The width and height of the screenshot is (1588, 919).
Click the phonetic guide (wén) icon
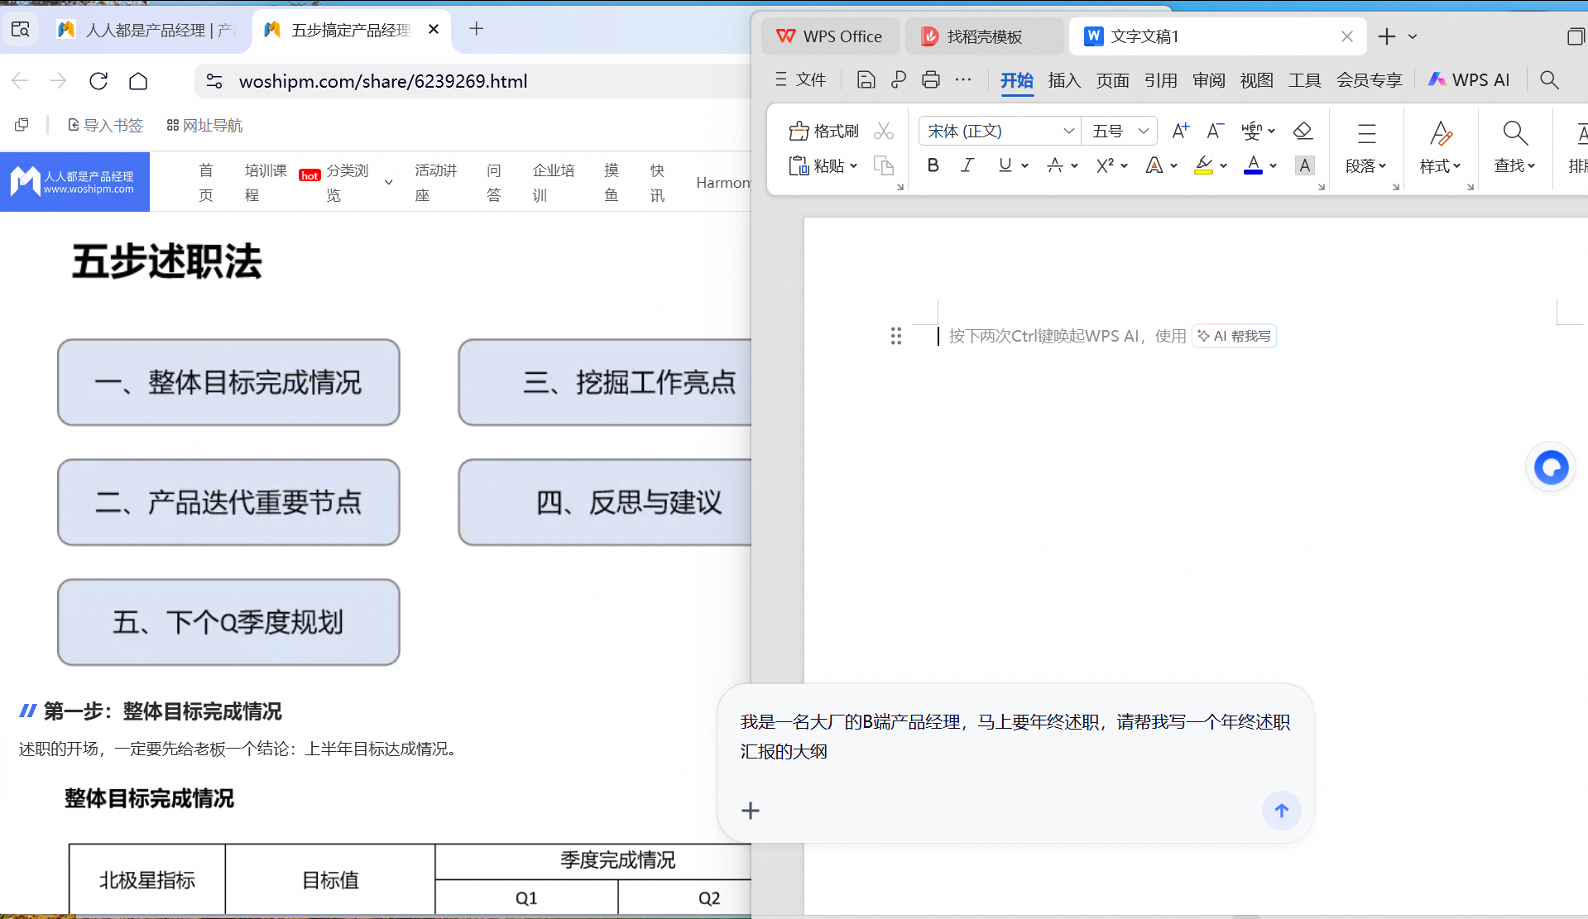coord(1251,131)
